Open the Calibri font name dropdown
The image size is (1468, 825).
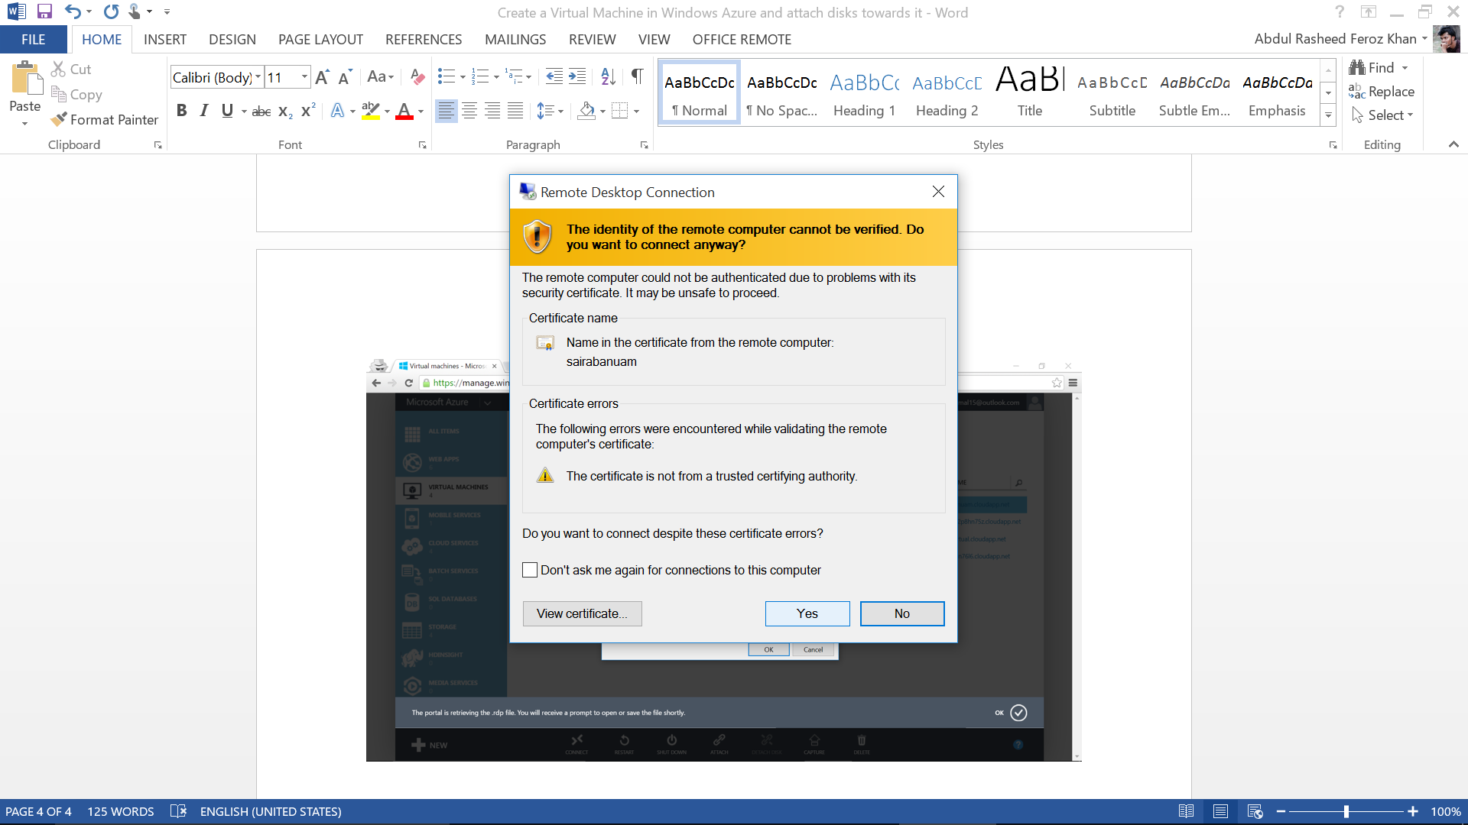pos(258,77)
